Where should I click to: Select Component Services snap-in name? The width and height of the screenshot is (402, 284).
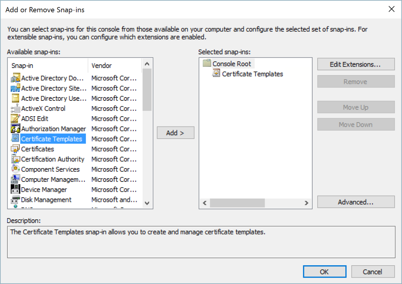(50, 169)
